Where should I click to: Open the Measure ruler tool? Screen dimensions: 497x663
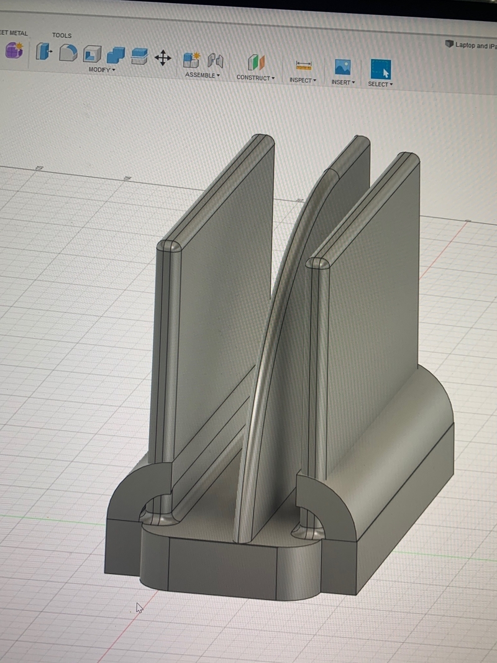[303, 65]
